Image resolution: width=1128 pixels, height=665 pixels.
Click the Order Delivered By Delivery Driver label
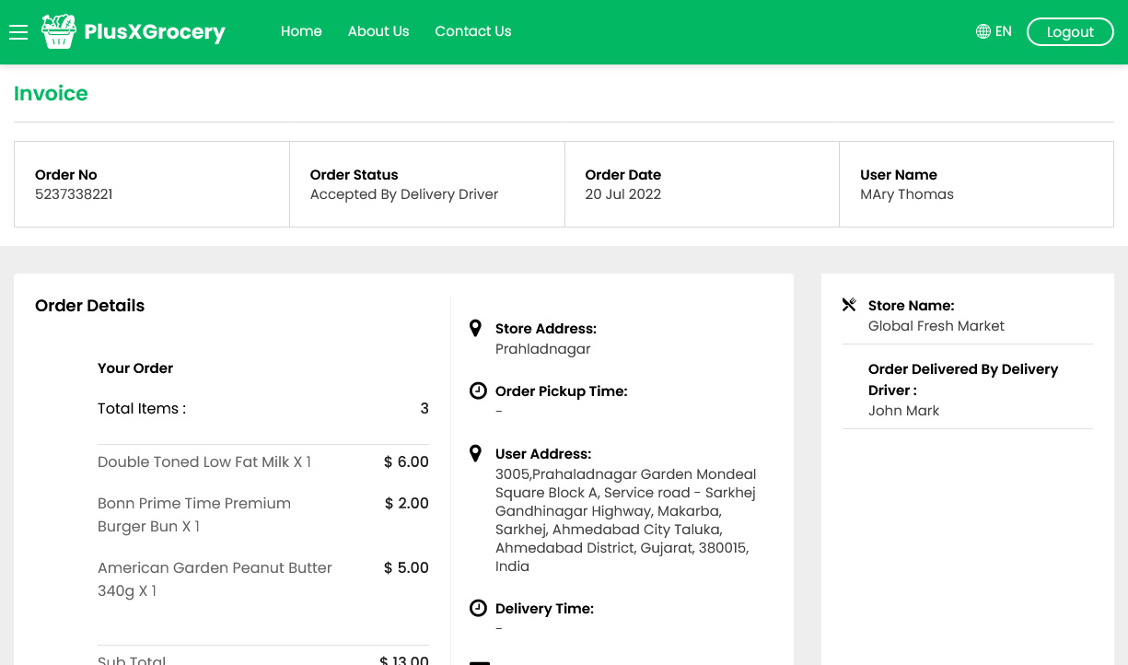pos(963,379)
